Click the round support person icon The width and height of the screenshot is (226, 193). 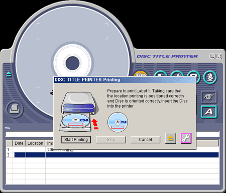click(210, 77)
